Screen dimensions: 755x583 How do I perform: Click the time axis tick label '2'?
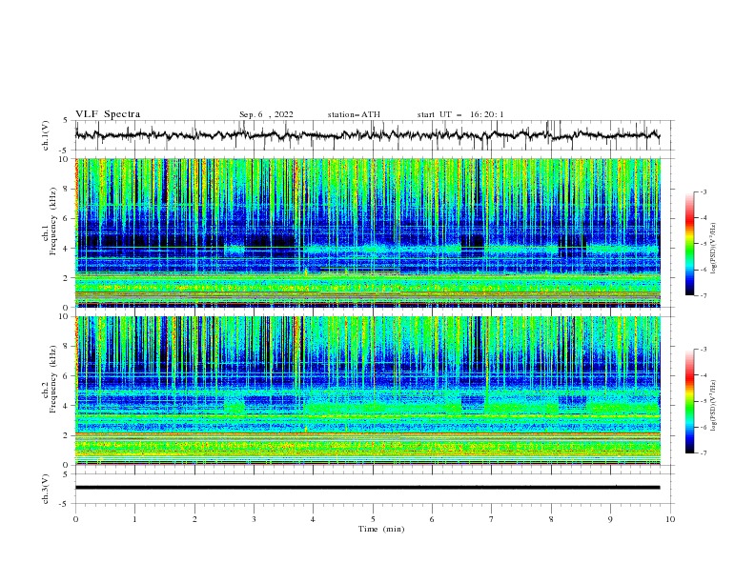(194, 519)
